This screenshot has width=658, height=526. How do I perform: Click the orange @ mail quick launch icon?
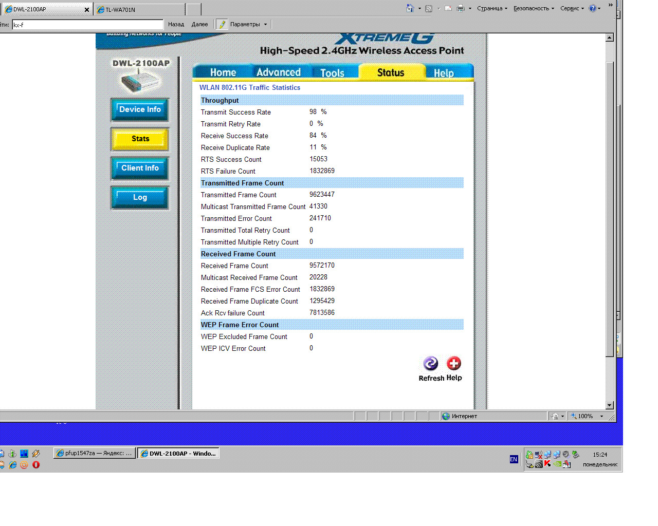tap(24, 465)
